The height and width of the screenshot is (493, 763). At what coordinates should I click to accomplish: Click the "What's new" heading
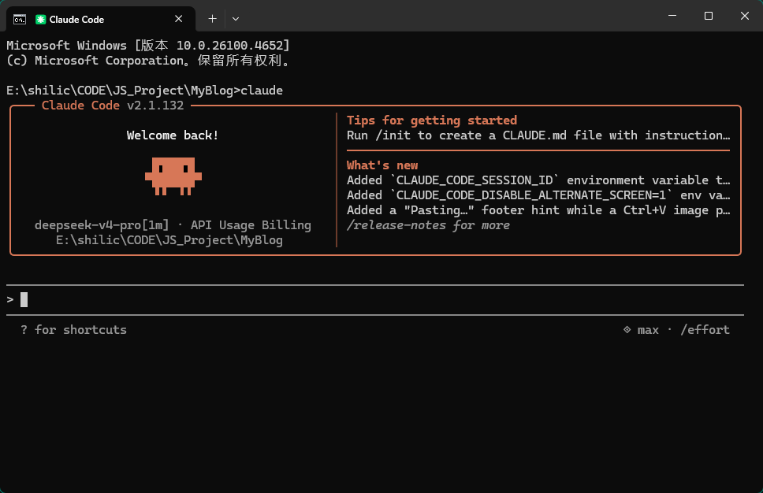click(382, 165)
